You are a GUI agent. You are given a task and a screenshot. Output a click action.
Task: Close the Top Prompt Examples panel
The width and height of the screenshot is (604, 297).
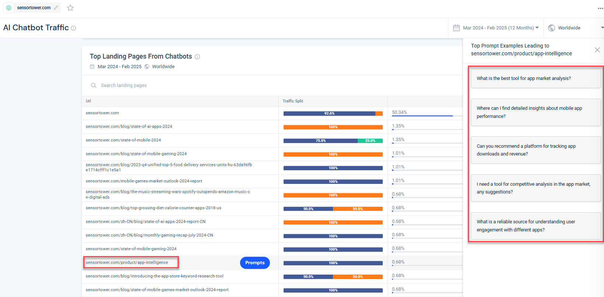point(597,50)
